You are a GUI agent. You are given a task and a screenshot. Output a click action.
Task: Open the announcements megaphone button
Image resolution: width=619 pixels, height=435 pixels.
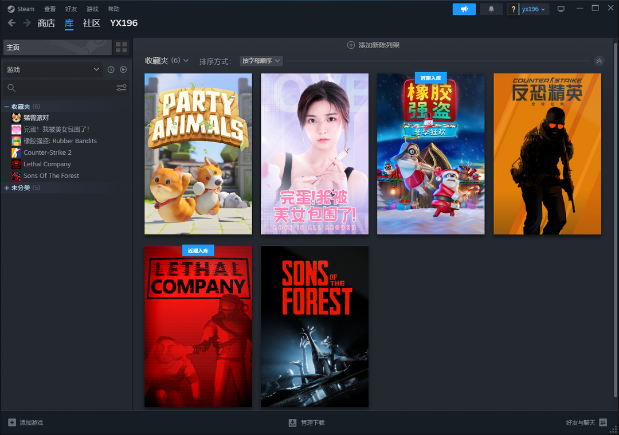click(x=464, y=9)
